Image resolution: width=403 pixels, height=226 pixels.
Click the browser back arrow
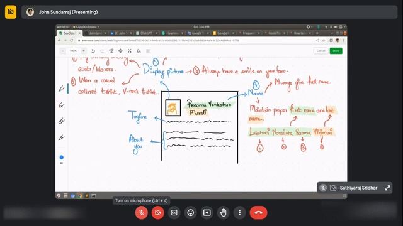59,40
